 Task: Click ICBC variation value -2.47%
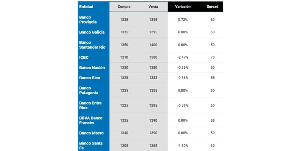[x=183, y=57]
